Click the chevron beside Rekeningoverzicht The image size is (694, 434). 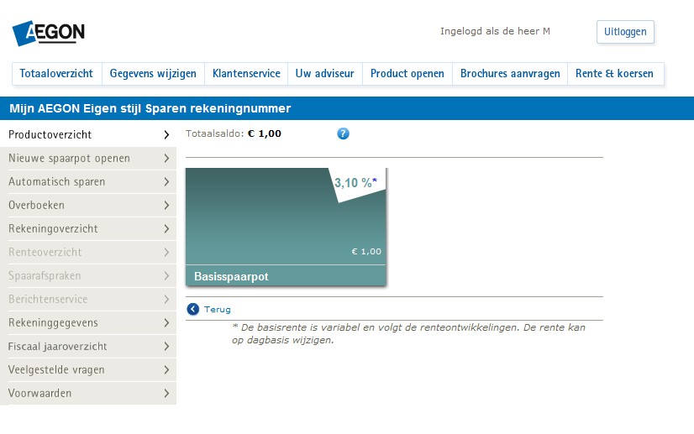tap(166, 228)
